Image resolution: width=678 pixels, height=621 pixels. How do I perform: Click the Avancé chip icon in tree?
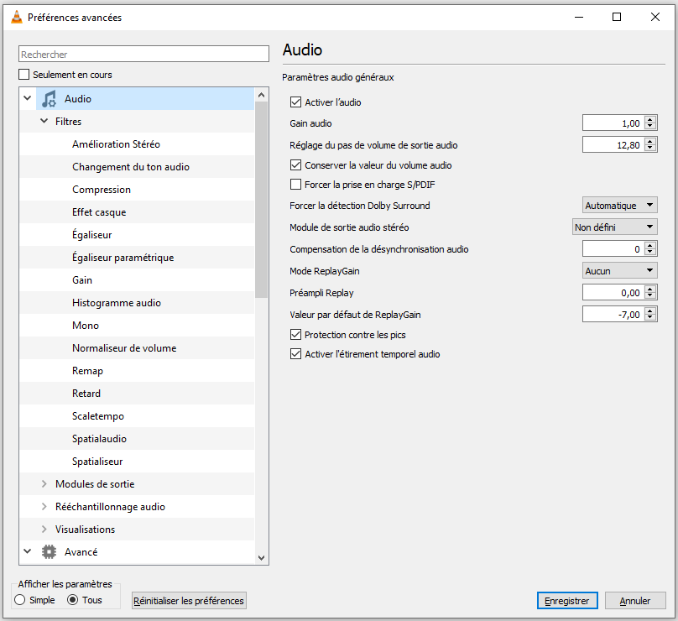point(49,552)
